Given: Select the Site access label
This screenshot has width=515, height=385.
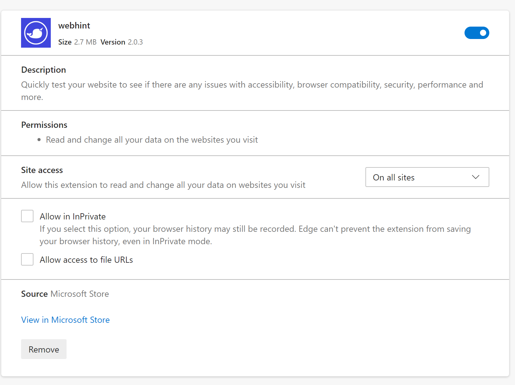Looking at the screenshot, I should point(42,170).
